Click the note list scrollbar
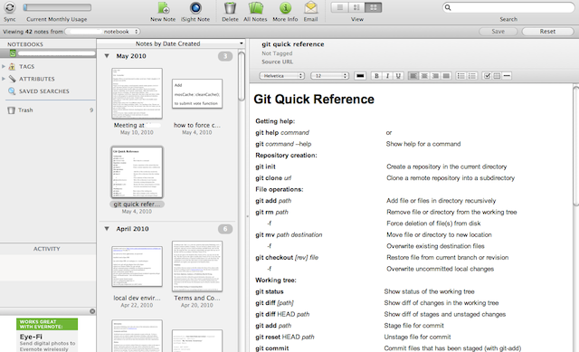579x352 pixels. pos(242,76)
